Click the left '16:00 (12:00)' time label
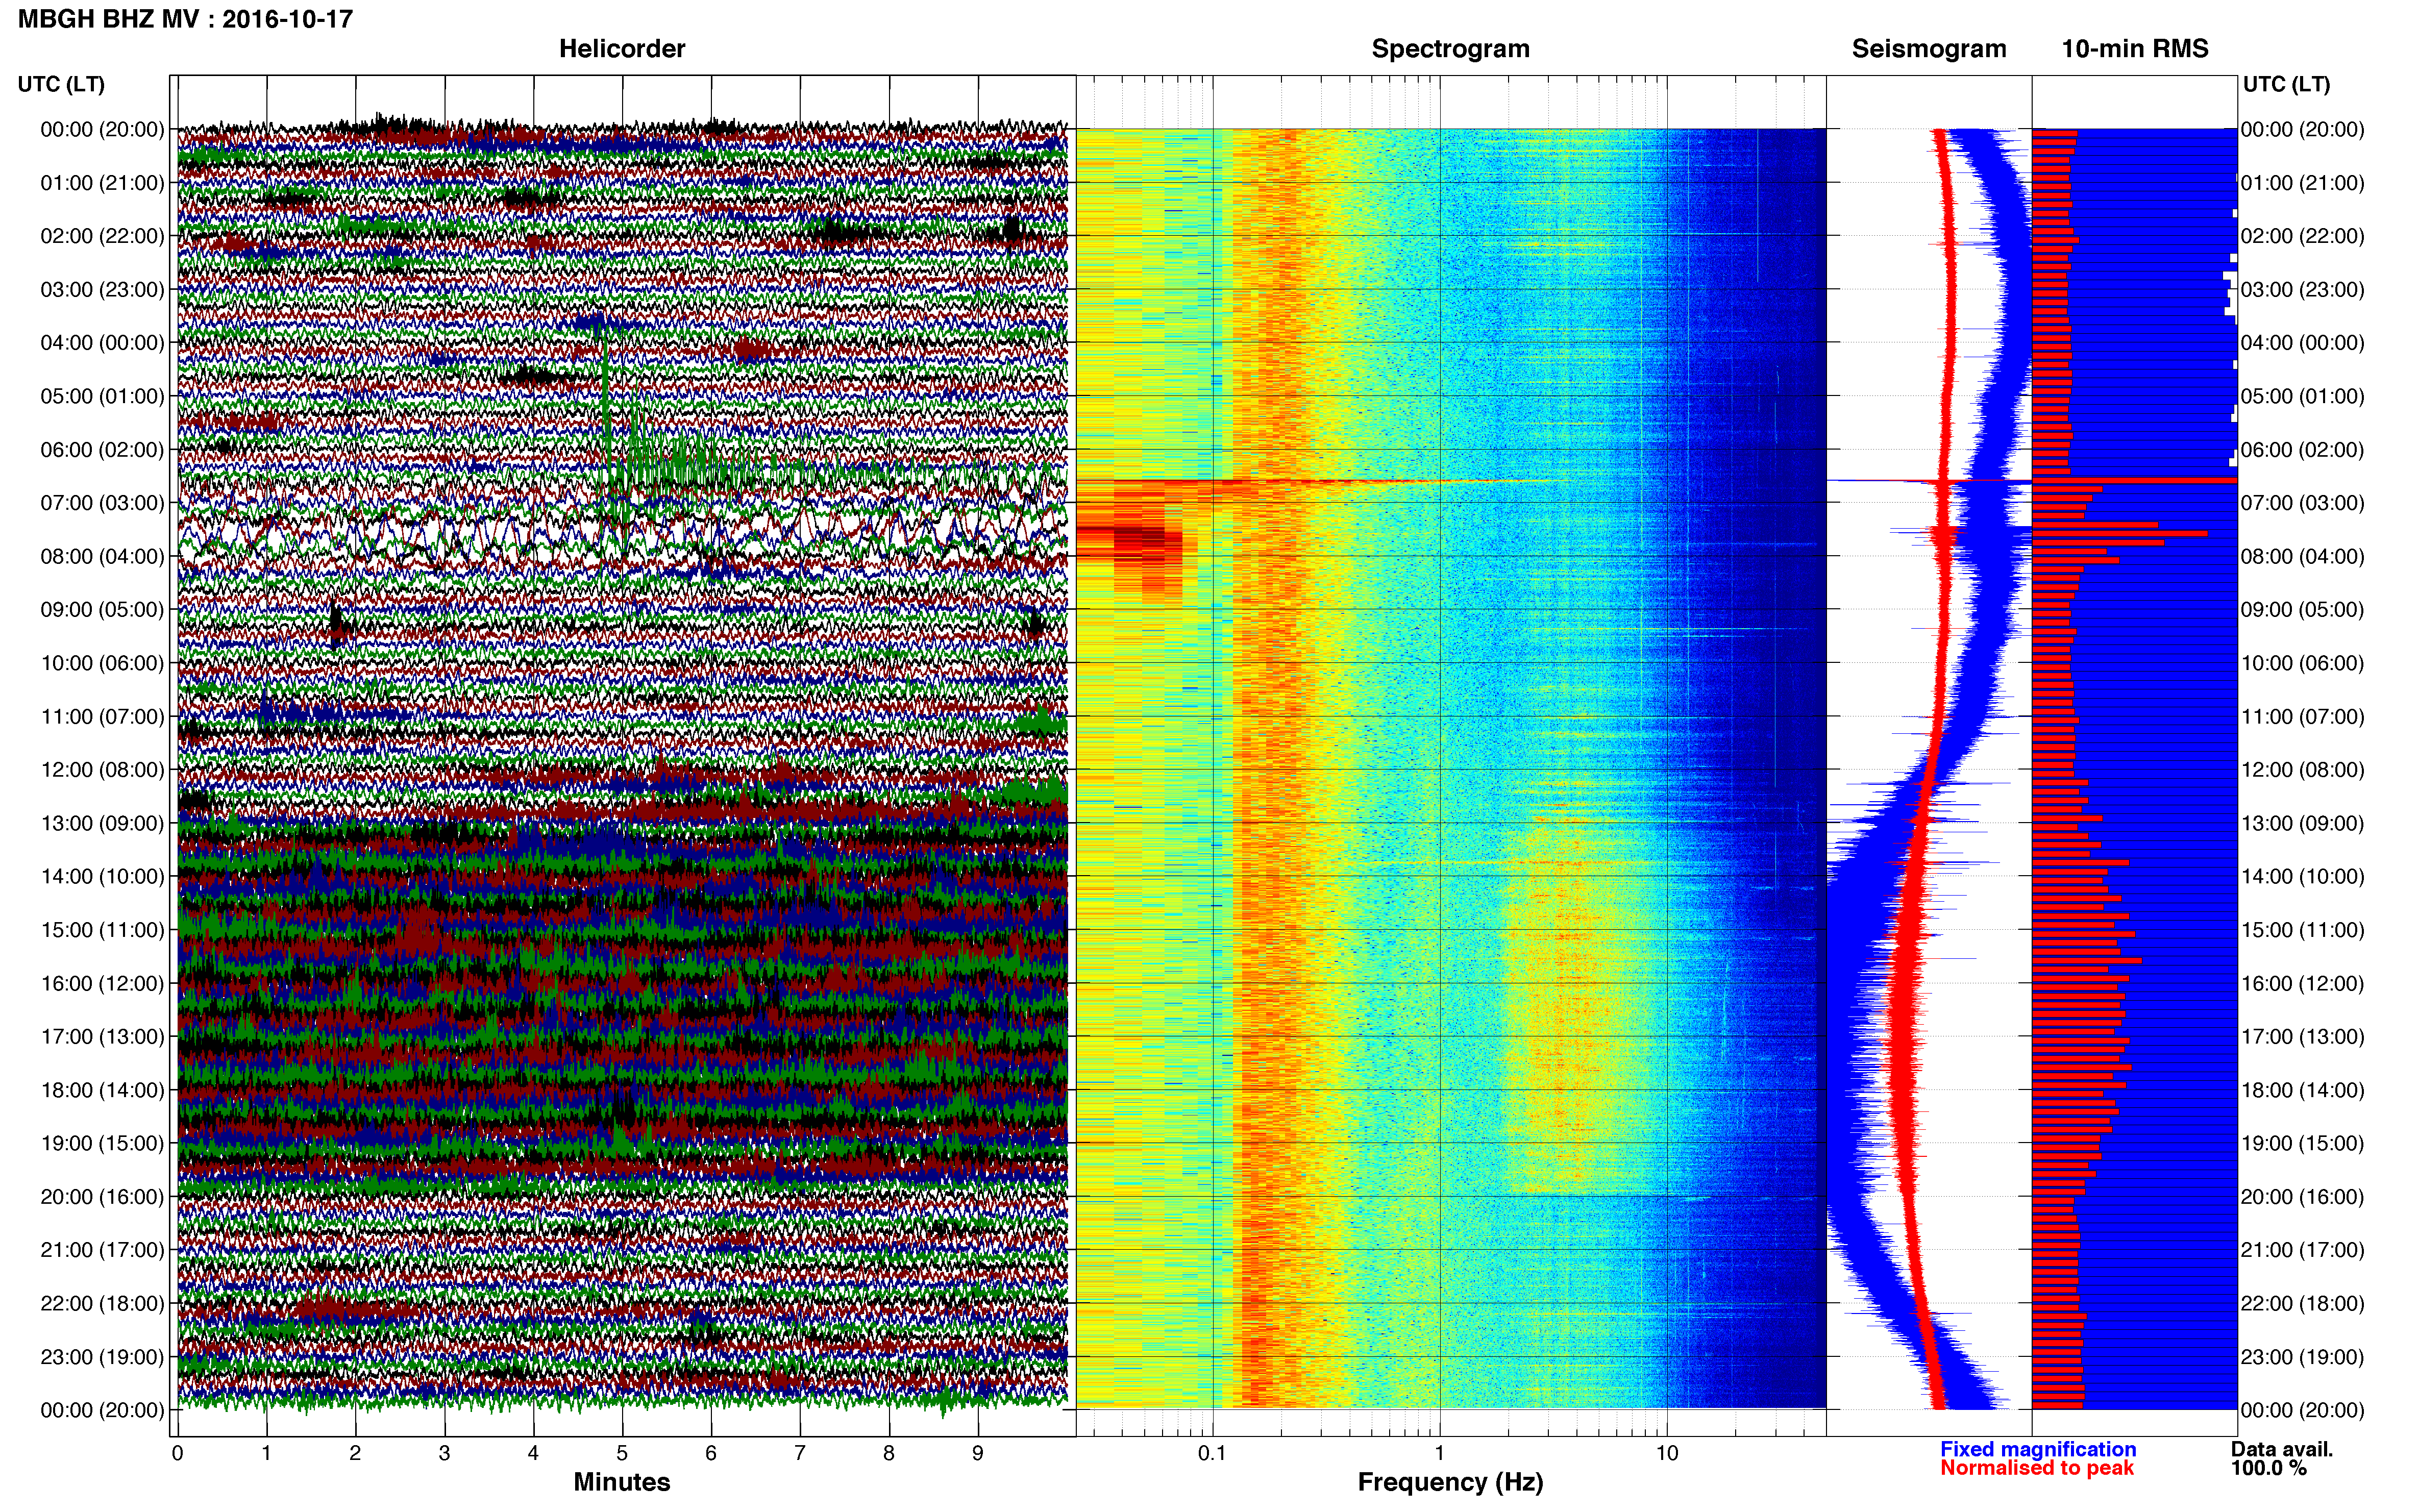 [102, 983]
